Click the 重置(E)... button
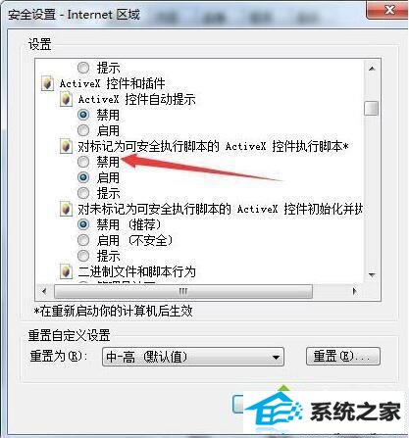The image size is (409, 438). click(x=343, y=356)
